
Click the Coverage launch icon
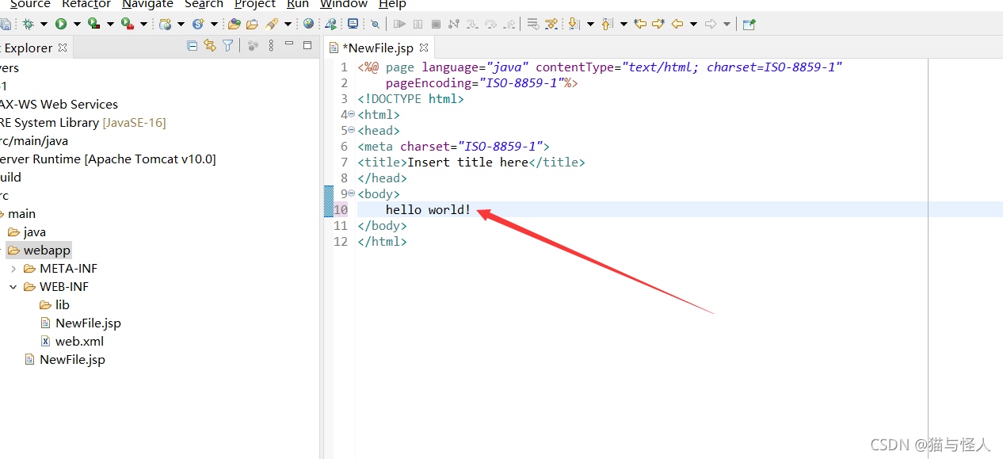coord(93,24)
